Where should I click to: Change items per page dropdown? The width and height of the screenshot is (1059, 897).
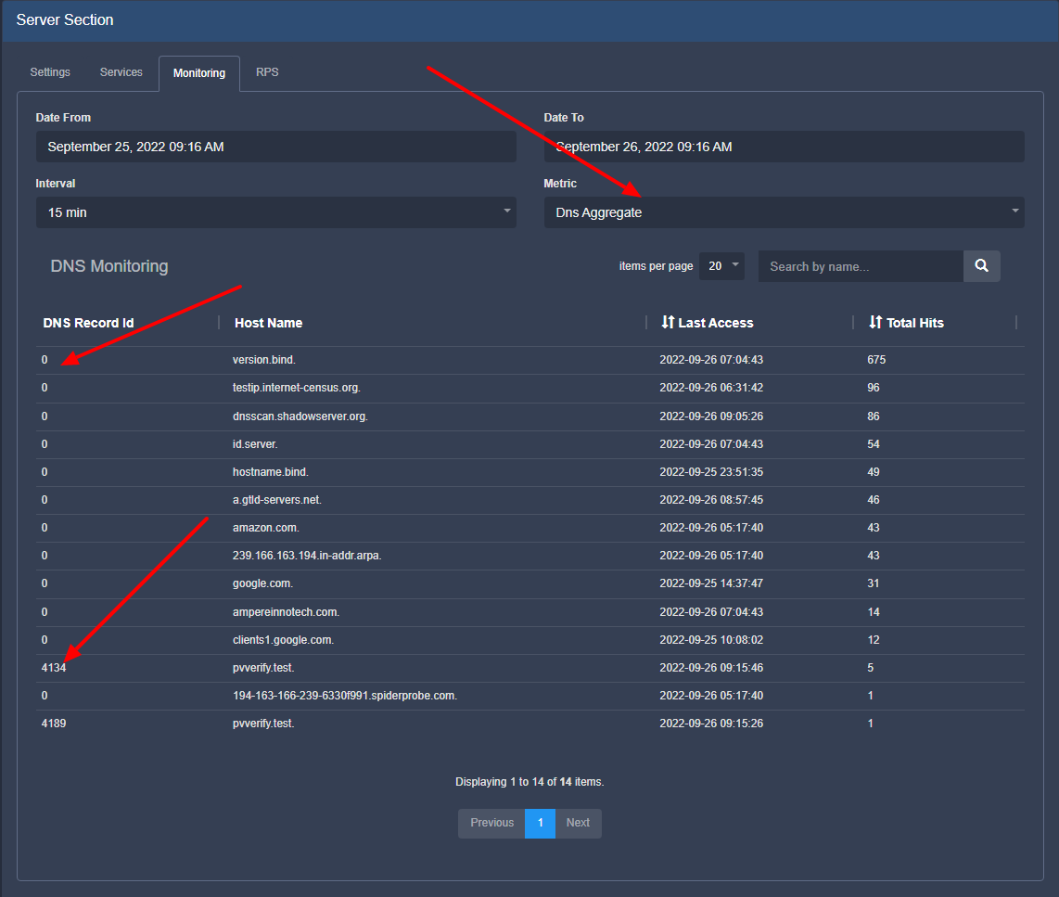(721, 266)
